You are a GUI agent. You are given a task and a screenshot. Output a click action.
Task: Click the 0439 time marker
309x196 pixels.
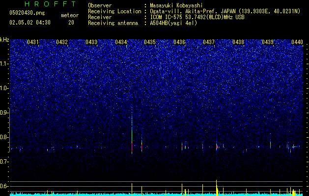(268, 42)
